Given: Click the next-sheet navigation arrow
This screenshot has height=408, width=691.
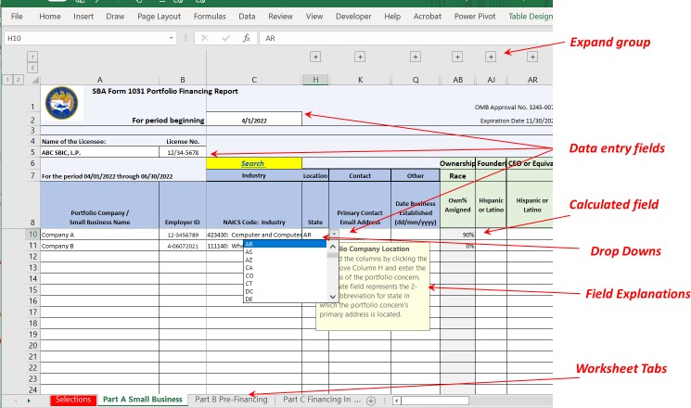Looking at the screenshot, I should (x=29, y=401).
